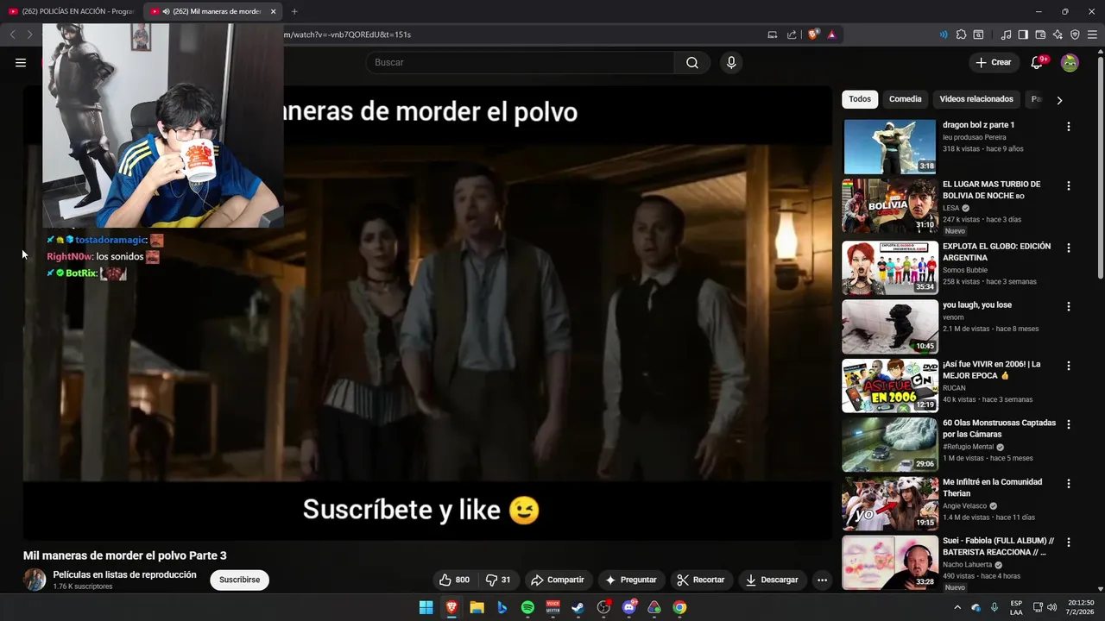Viewport: 1105px width, 621px height.
Task: Open the Películas en listas de reproducción channel
Action: coord(124,574)
